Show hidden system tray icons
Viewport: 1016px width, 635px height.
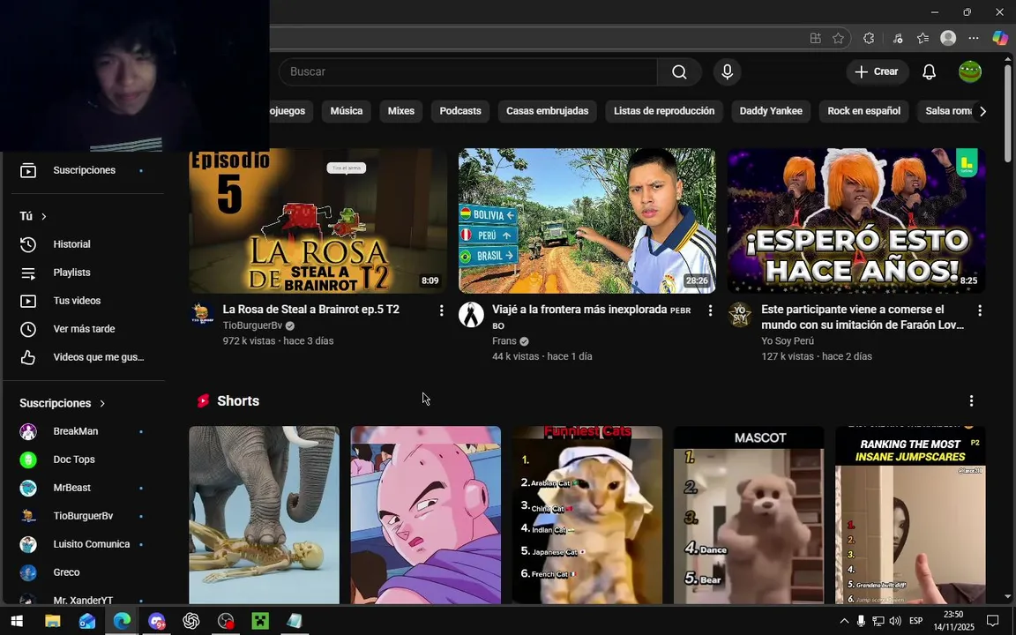[x=844, y=621]
